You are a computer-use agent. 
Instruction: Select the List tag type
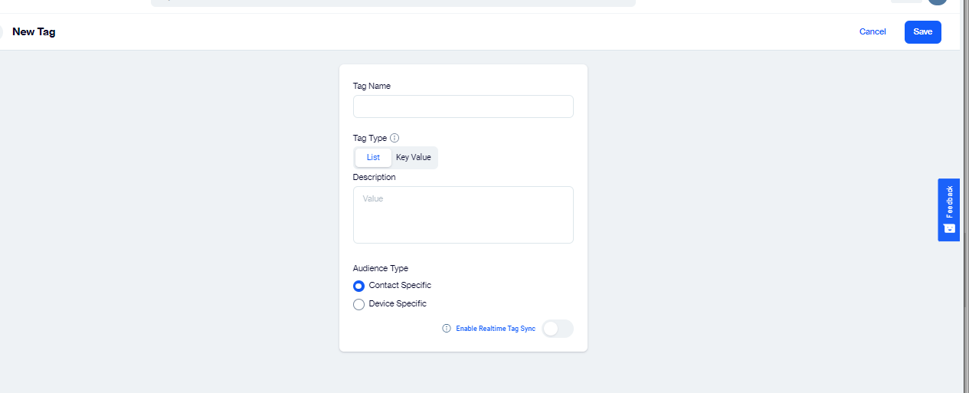[x=373, y=158]
